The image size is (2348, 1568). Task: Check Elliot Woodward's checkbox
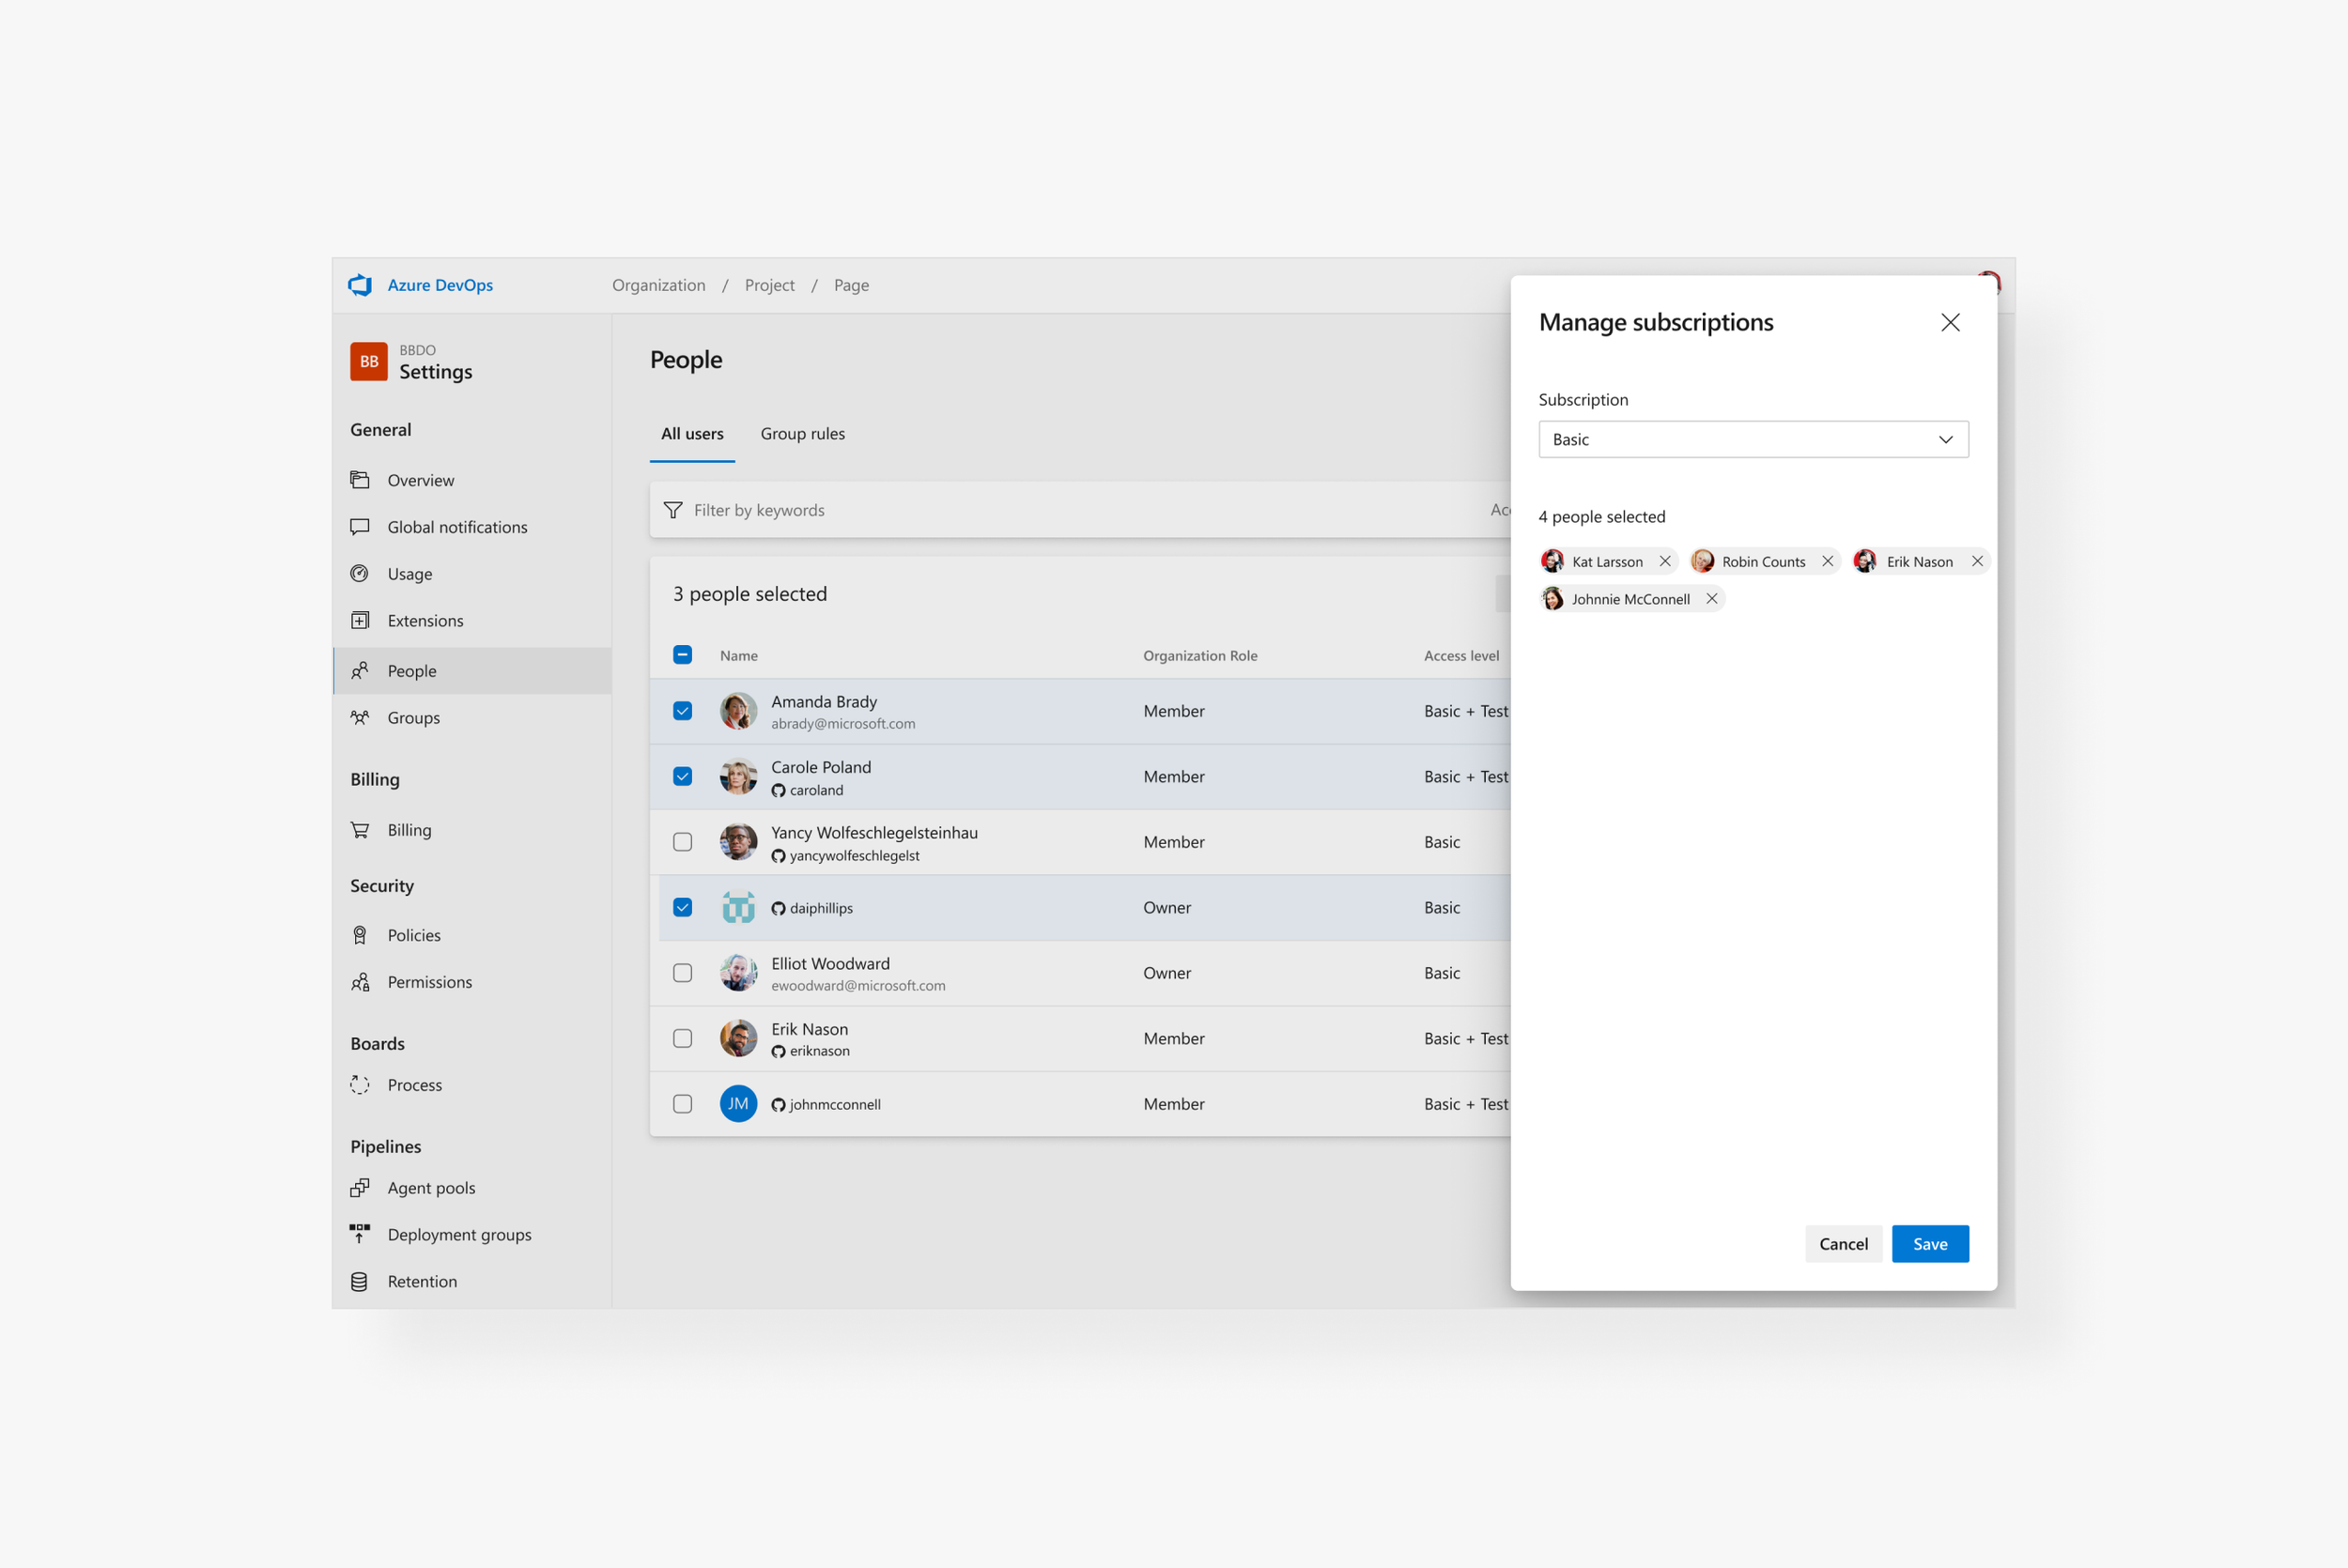click(682, 973)
